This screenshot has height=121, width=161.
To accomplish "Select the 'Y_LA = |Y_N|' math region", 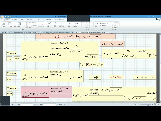I will click(x=95, y=77).
